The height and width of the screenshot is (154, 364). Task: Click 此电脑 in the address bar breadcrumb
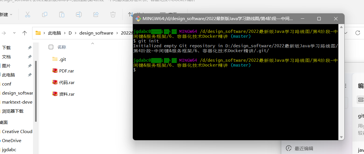55,33
